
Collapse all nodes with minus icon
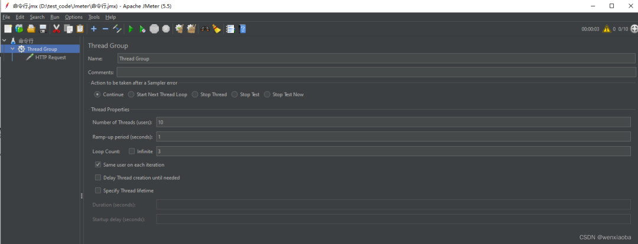[105, 29]
